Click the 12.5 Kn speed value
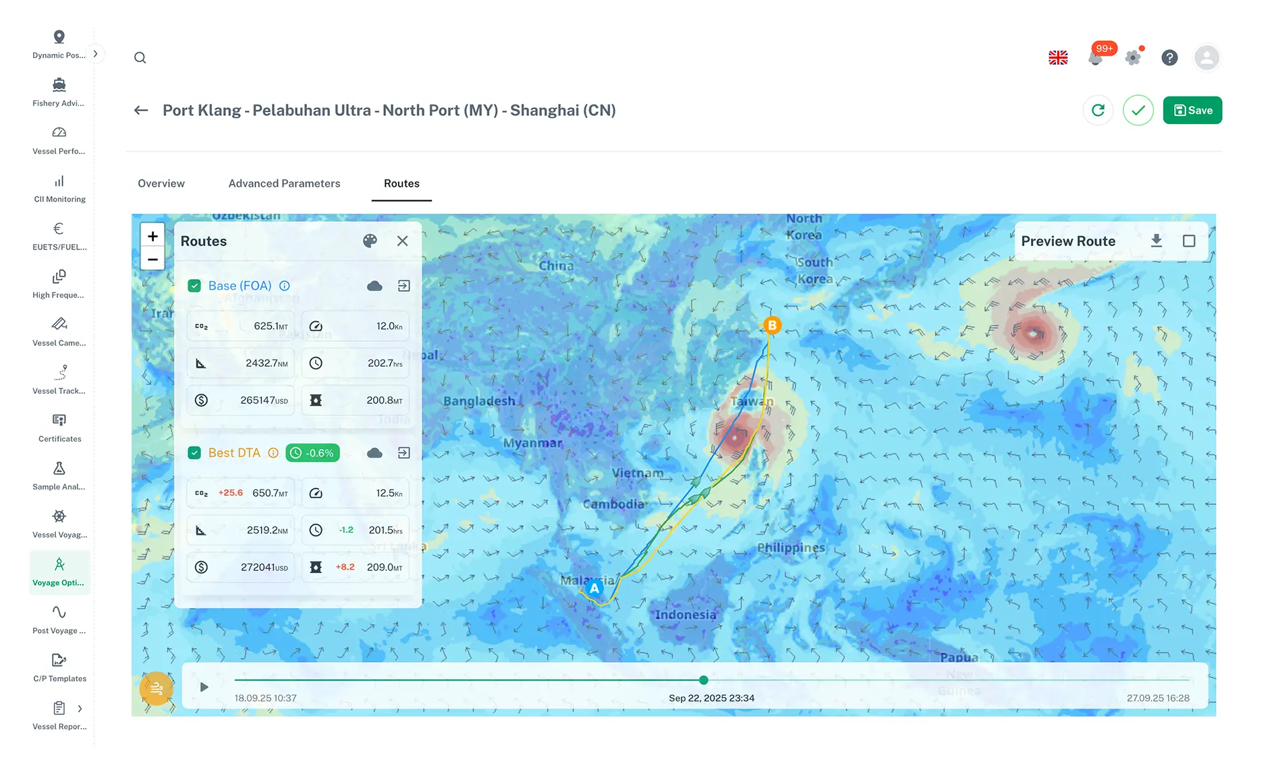This screenshot has width=1282, height=776. coord(389,494)
